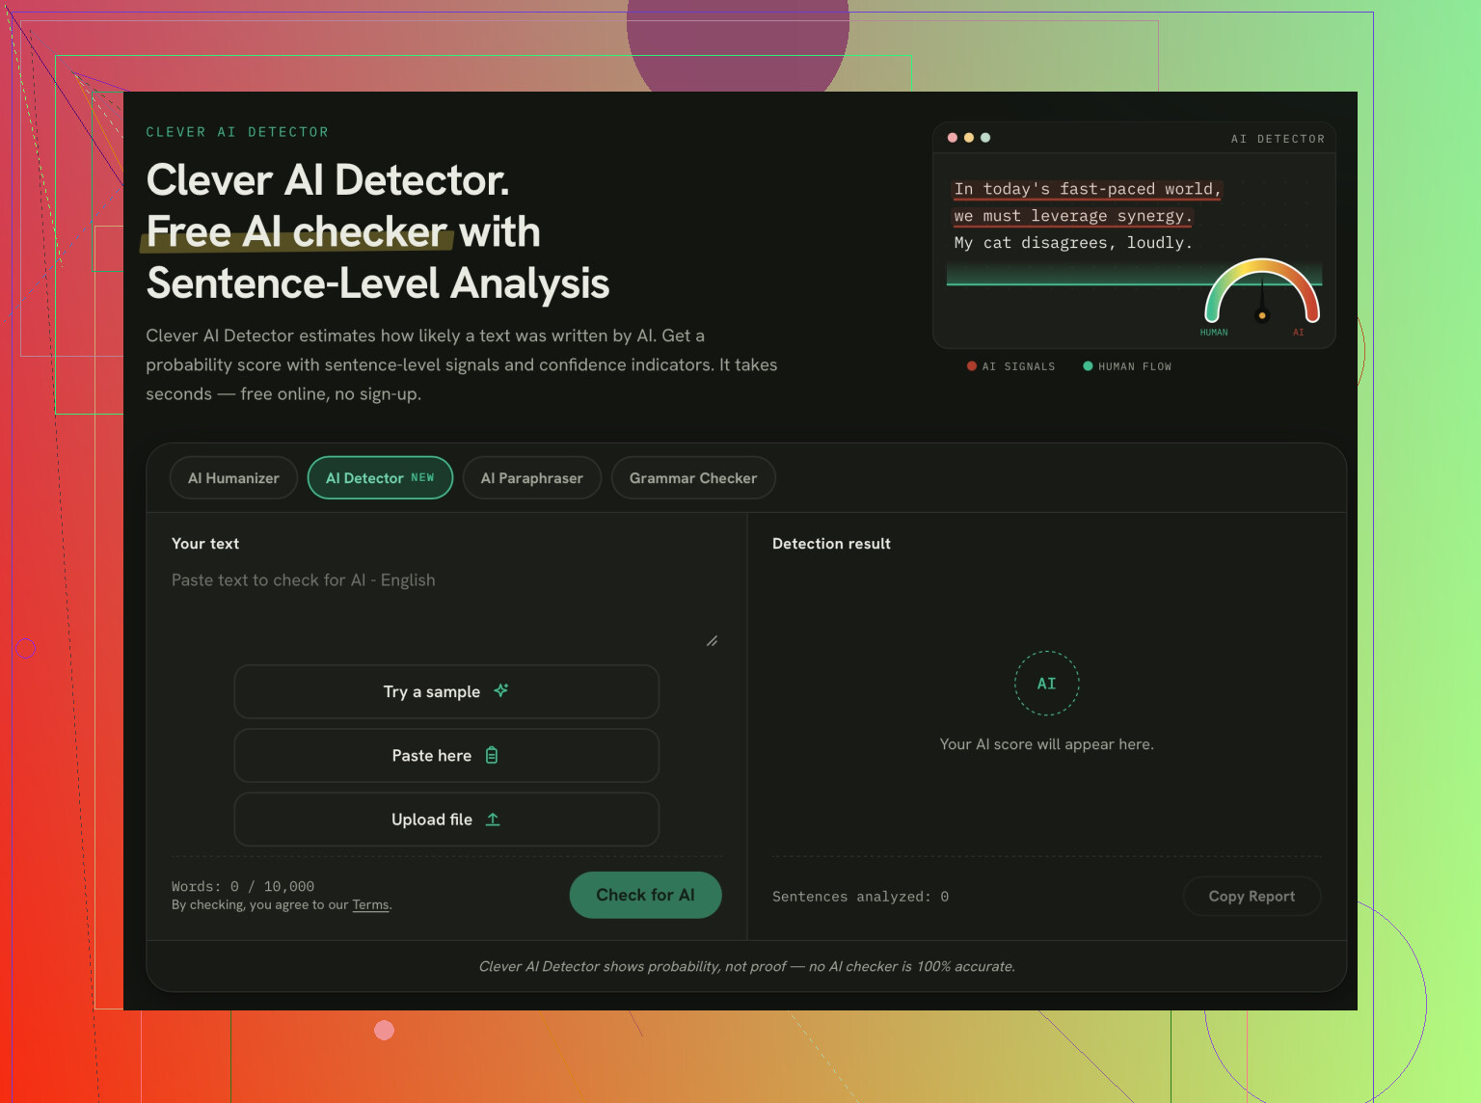The image size is (1481, 1103).
Task: Open the Terms link
Action: pos(370,905)
